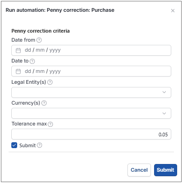Click help icon beside Submit checkbox
Image resolution: width=183 pixels, height=183 pixels.
(x=39, y=145)
